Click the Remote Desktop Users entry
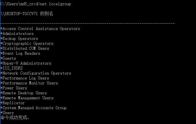196x124 pixels. [24, 93]
